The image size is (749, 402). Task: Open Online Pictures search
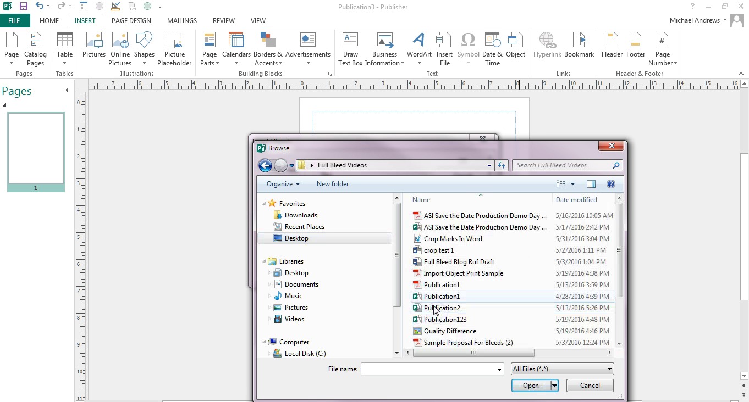[120, 49]
